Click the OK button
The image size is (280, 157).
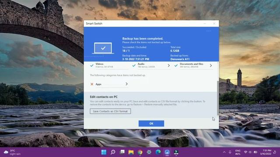tap(151, 123)
